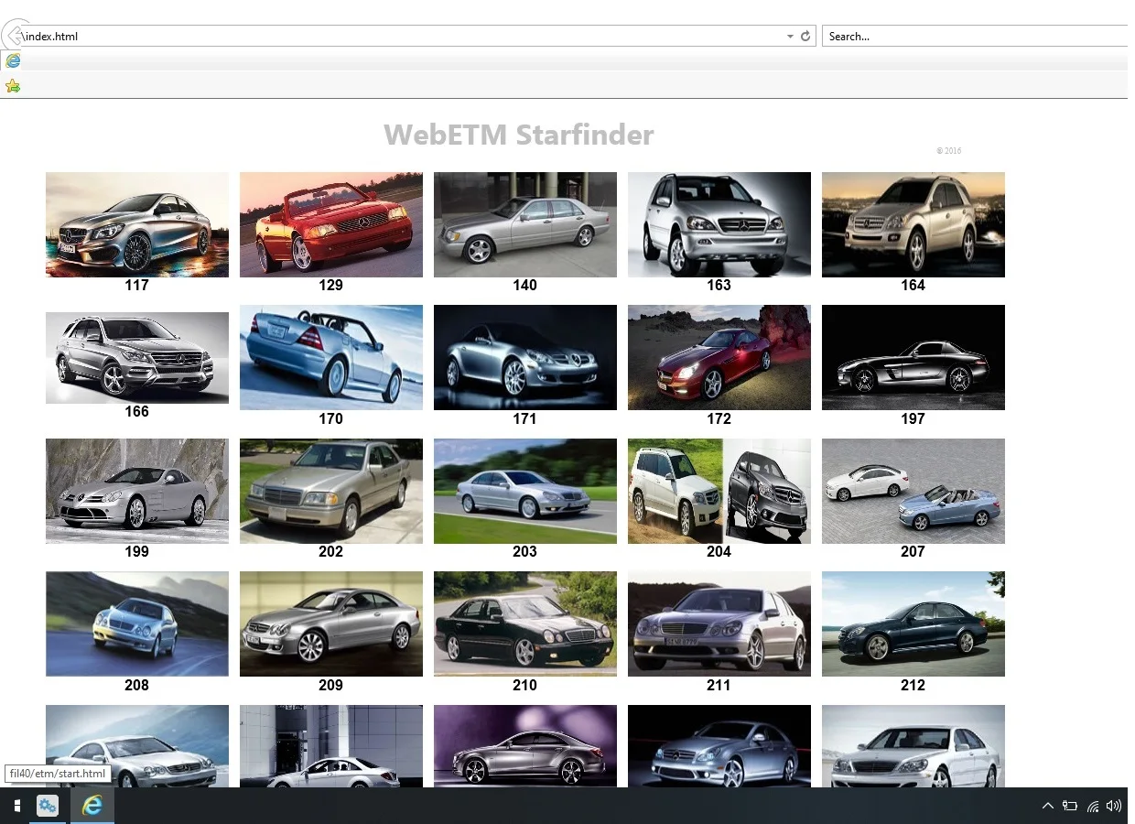
Task: Refresh the page with the reload icon
Action: click(805, 37)
